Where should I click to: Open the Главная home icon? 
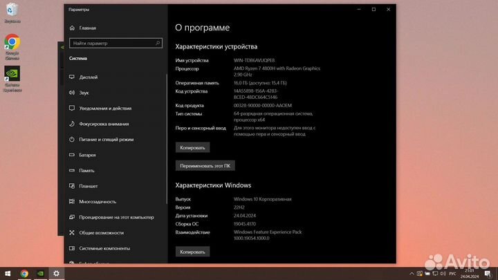[72, 28]
